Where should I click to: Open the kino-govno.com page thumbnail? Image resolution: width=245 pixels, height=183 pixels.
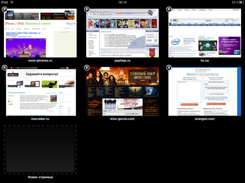click(122, 91)
